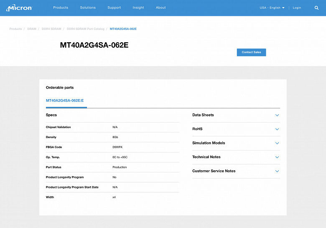
Task: Open the Insight menu
Action: 138,8
